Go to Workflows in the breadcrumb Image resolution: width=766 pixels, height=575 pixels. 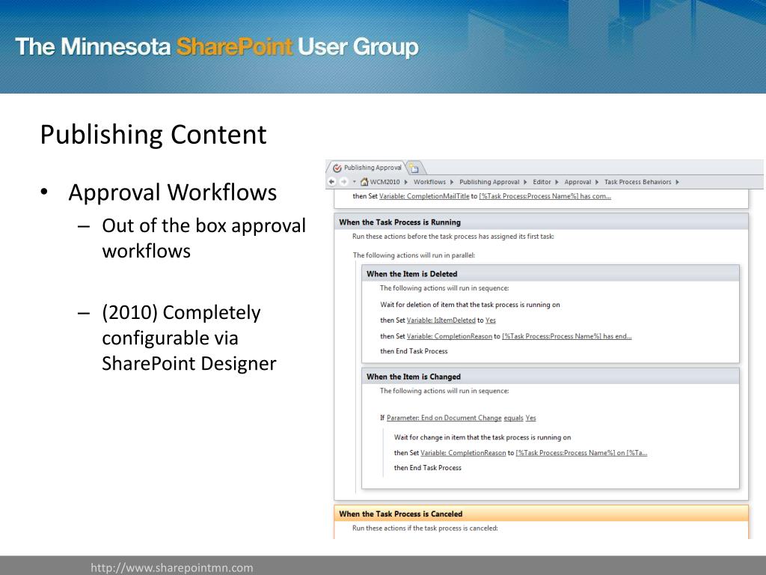coord(430,182)
